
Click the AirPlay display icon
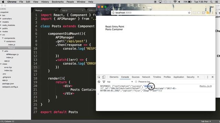click(x=160, y=2)
